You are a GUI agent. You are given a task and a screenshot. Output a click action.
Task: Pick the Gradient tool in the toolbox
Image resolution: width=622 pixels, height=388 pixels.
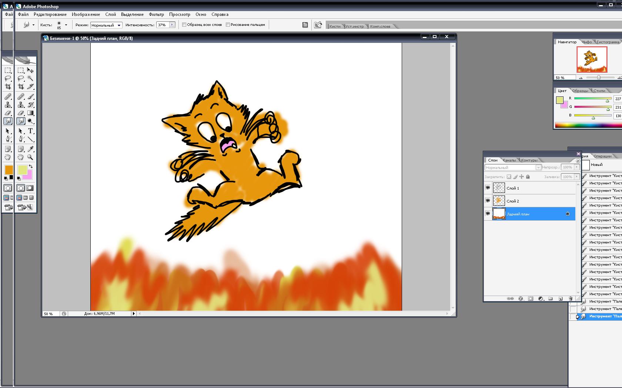point(30,113)
